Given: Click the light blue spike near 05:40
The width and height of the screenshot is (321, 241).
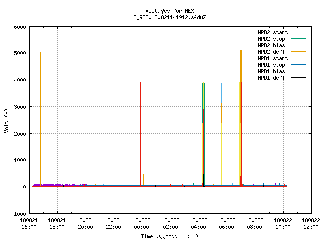Looking at the screenshot, I should (221, 93).
